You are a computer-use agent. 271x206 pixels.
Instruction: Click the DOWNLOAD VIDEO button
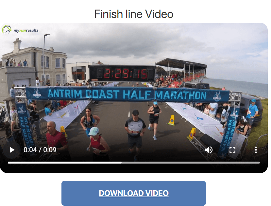134,193
